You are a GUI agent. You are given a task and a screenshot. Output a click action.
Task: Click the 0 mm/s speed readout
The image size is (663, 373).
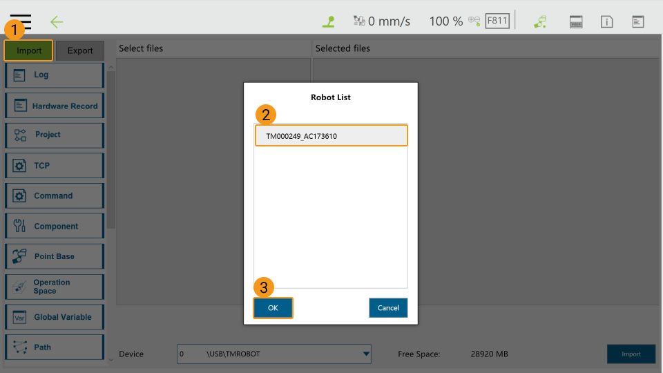389,21
